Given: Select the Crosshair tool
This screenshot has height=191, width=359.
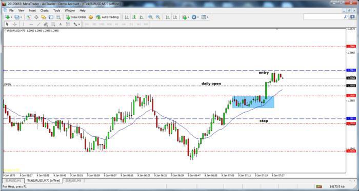Looking at the screenshot, I should tap(15, 24).
